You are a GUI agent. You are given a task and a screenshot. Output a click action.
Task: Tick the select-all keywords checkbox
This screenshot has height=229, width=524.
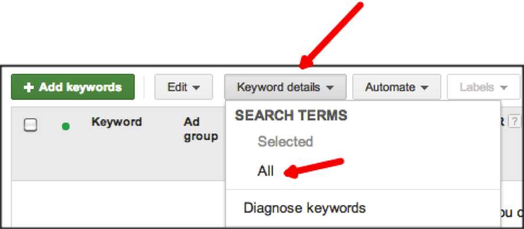pos(30,126)
